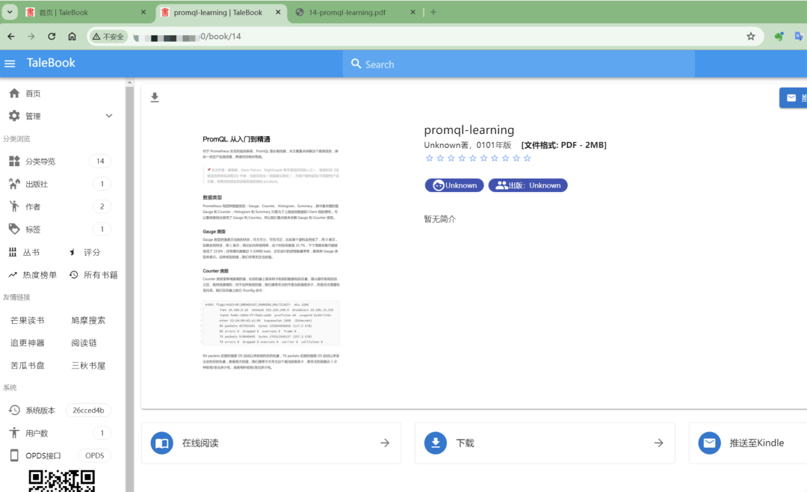Visit the 阅读链 friend link

pos(84,343)
